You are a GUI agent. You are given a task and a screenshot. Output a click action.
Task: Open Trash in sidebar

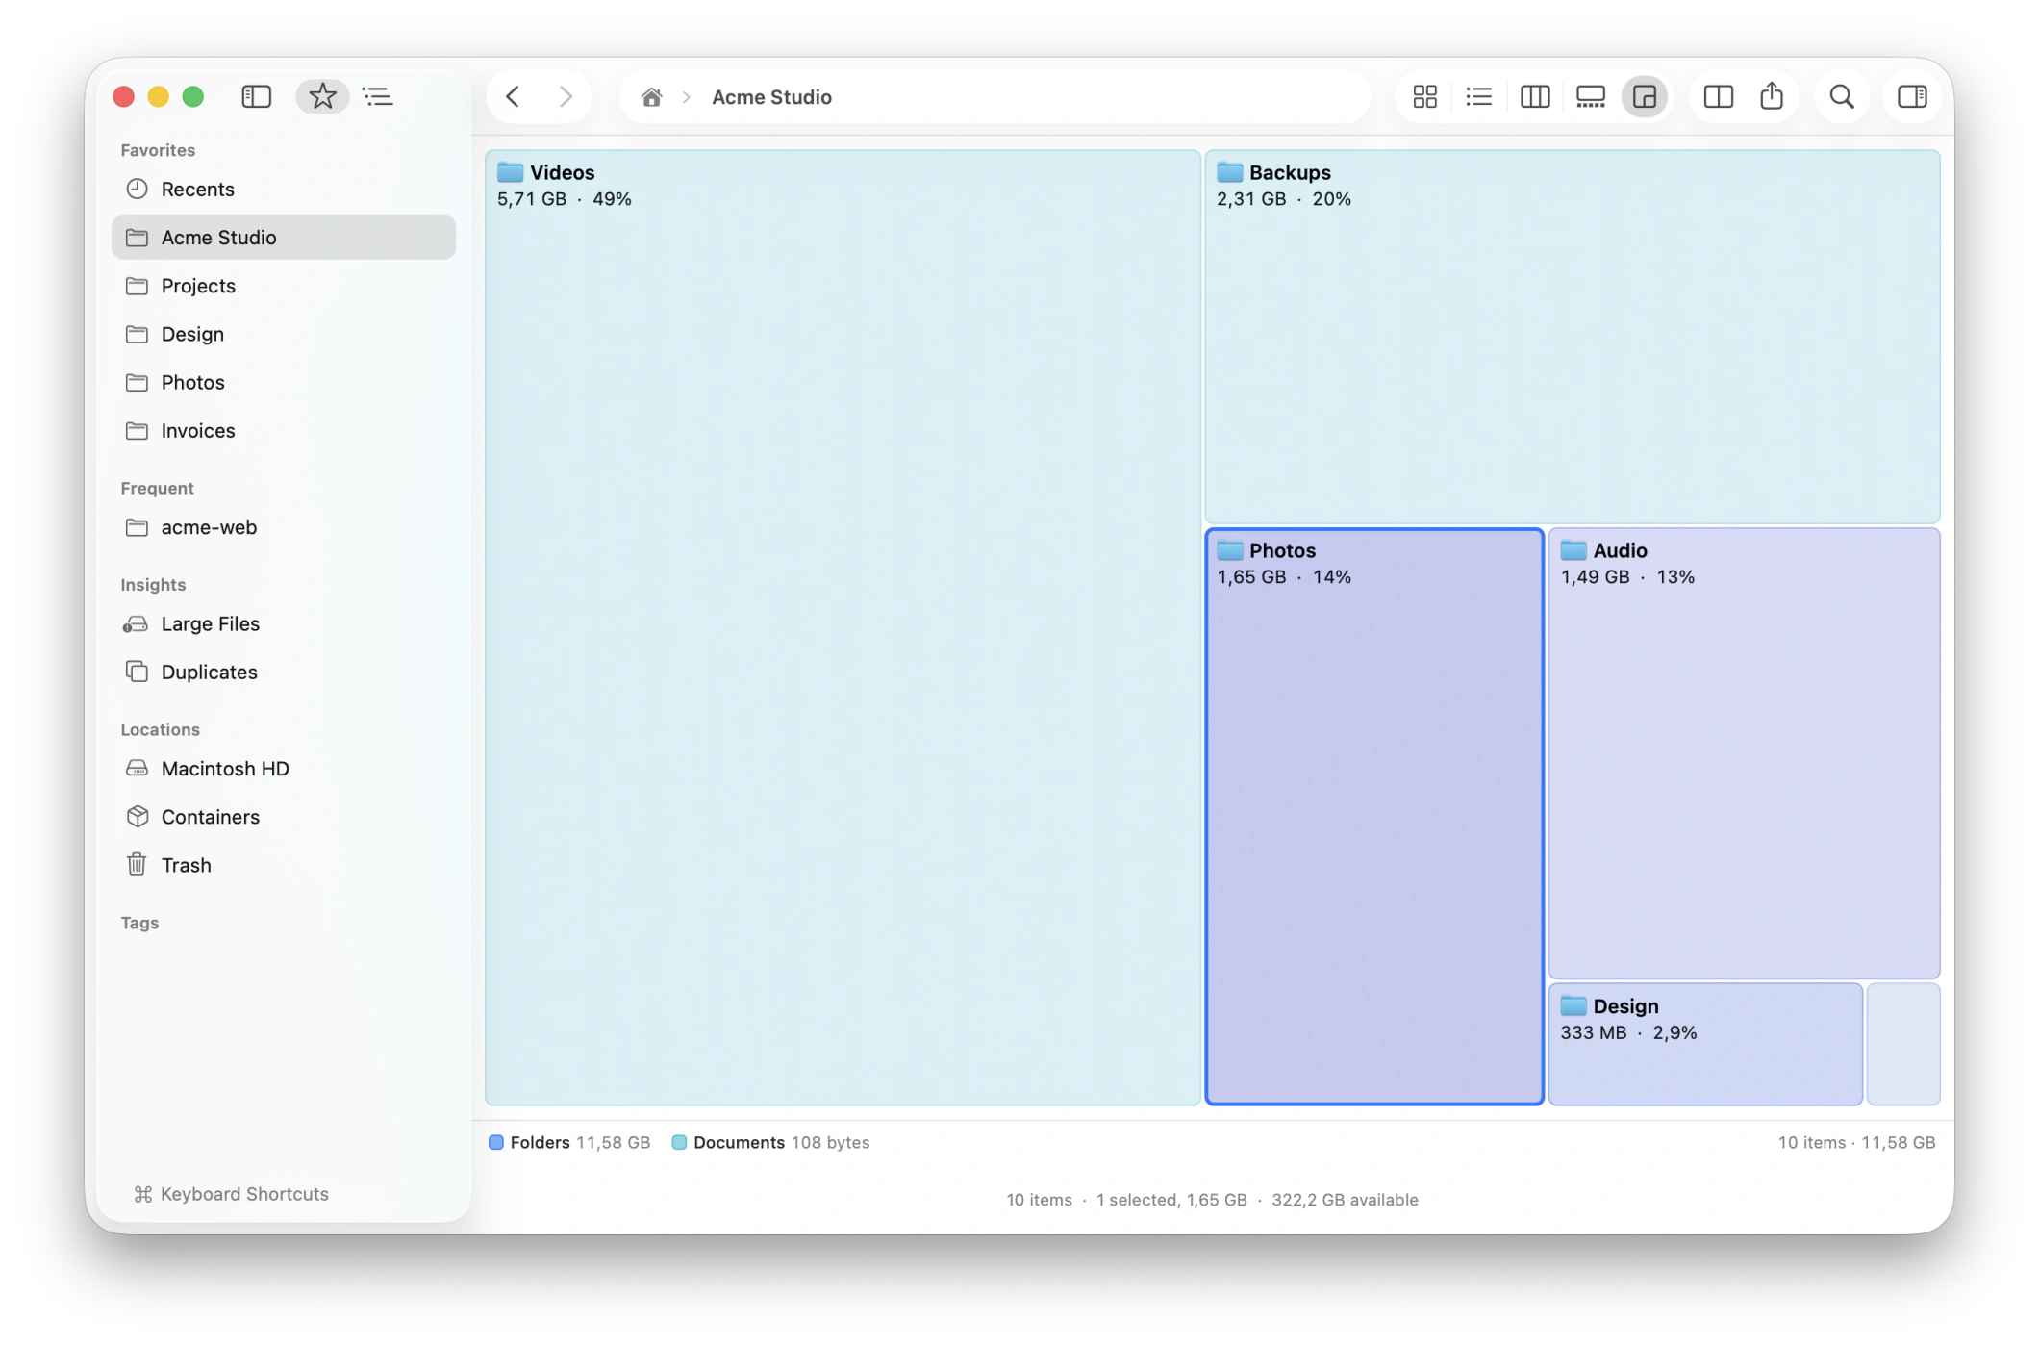284,865
